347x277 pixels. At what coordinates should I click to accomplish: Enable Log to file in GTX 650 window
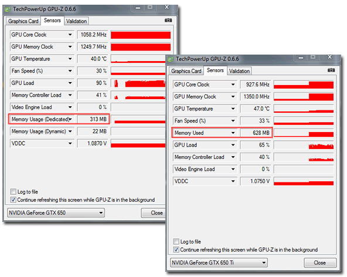(13, 191)
